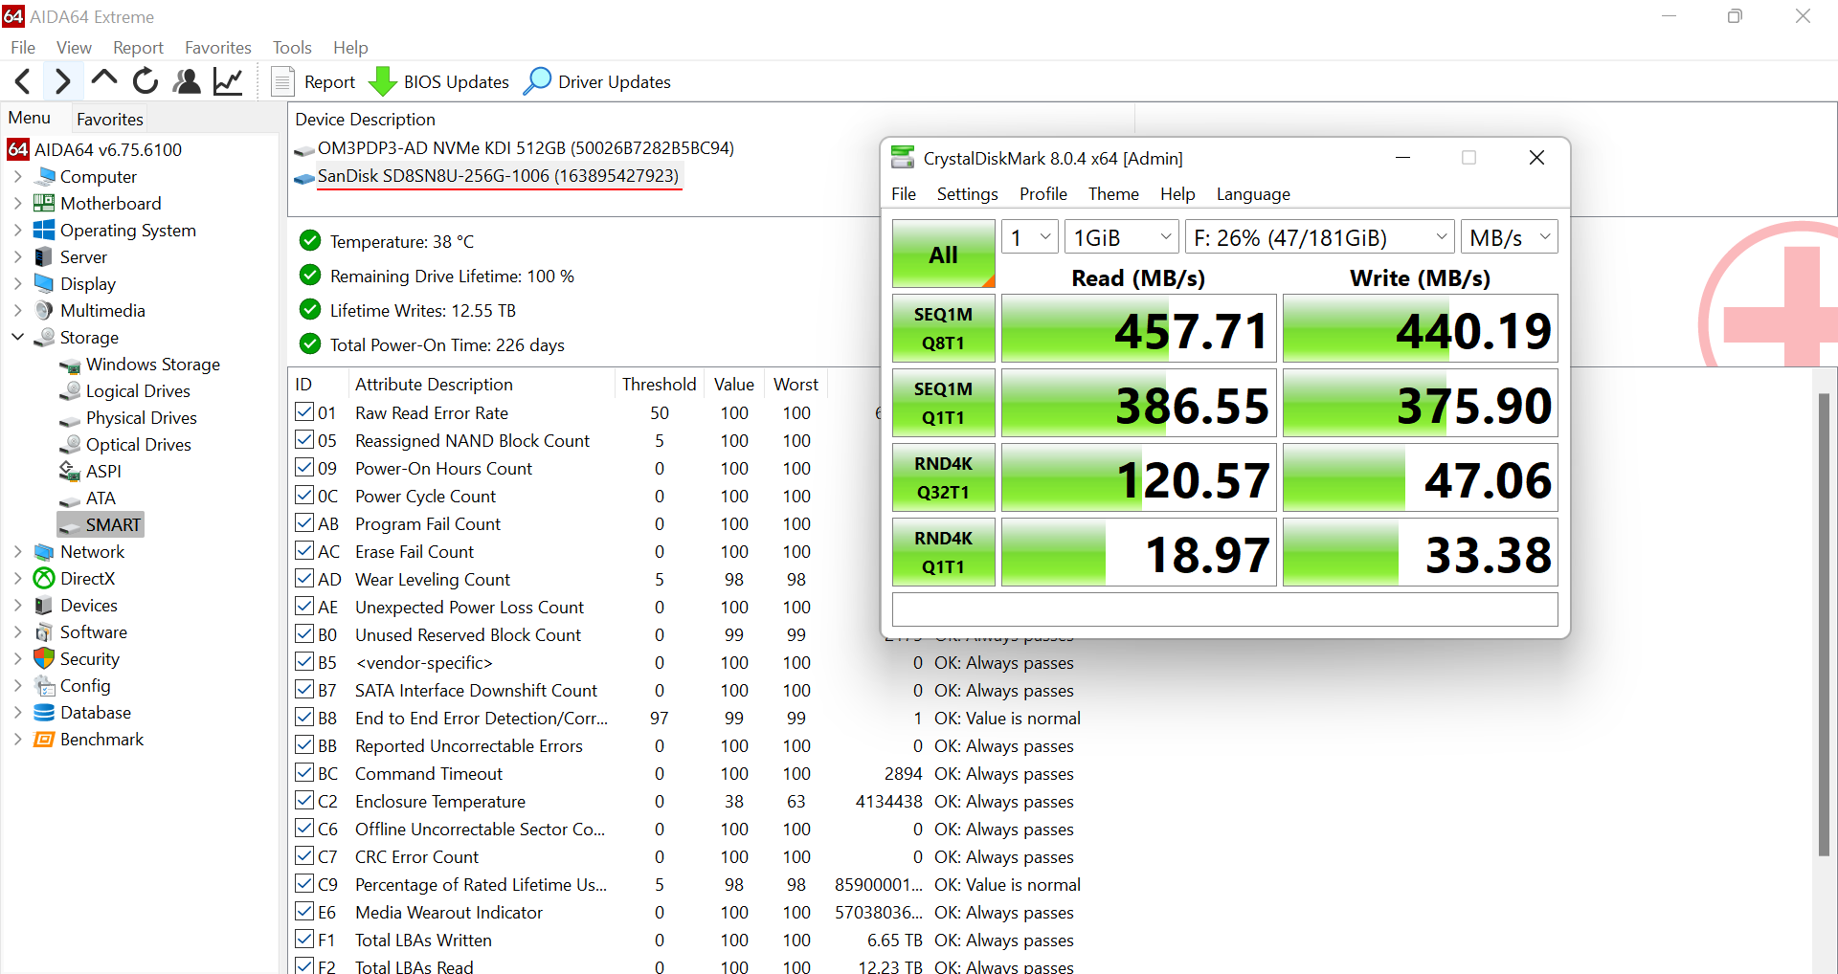Click the Database cylinder icon
1838x974 pixels.
coord(44,713)
